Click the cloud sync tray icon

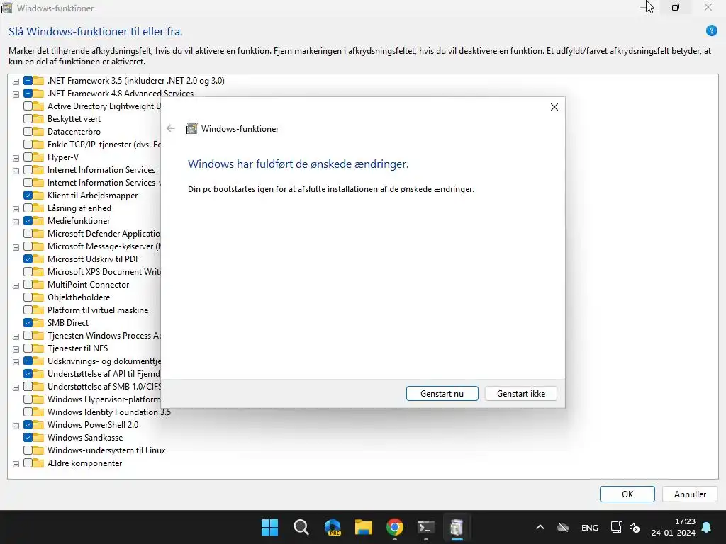tap(563, 527)
